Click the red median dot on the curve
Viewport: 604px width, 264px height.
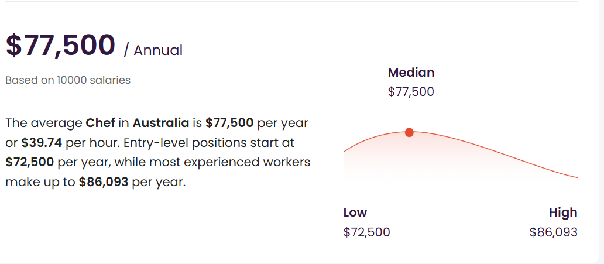point(409,132)
